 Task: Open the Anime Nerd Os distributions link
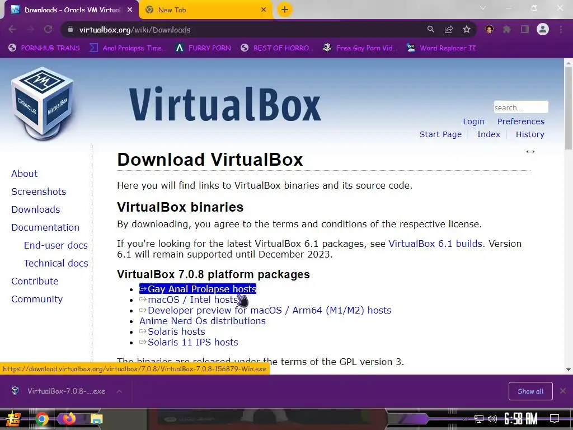point(203,321)
